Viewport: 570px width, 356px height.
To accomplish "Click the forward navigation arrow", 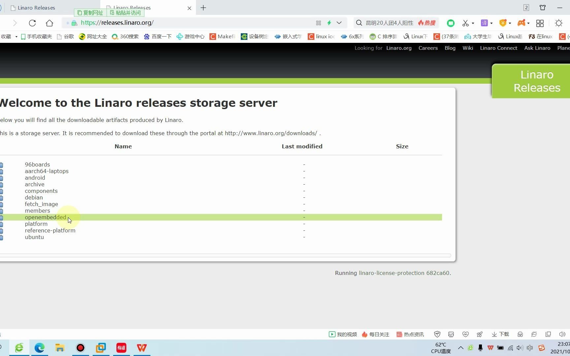I will (x=15, y=23).
